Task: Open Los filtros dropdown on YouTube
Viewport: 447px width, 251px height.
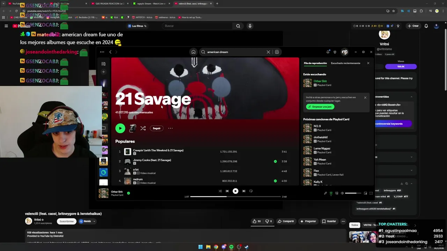Action: (x=137, y=26)
